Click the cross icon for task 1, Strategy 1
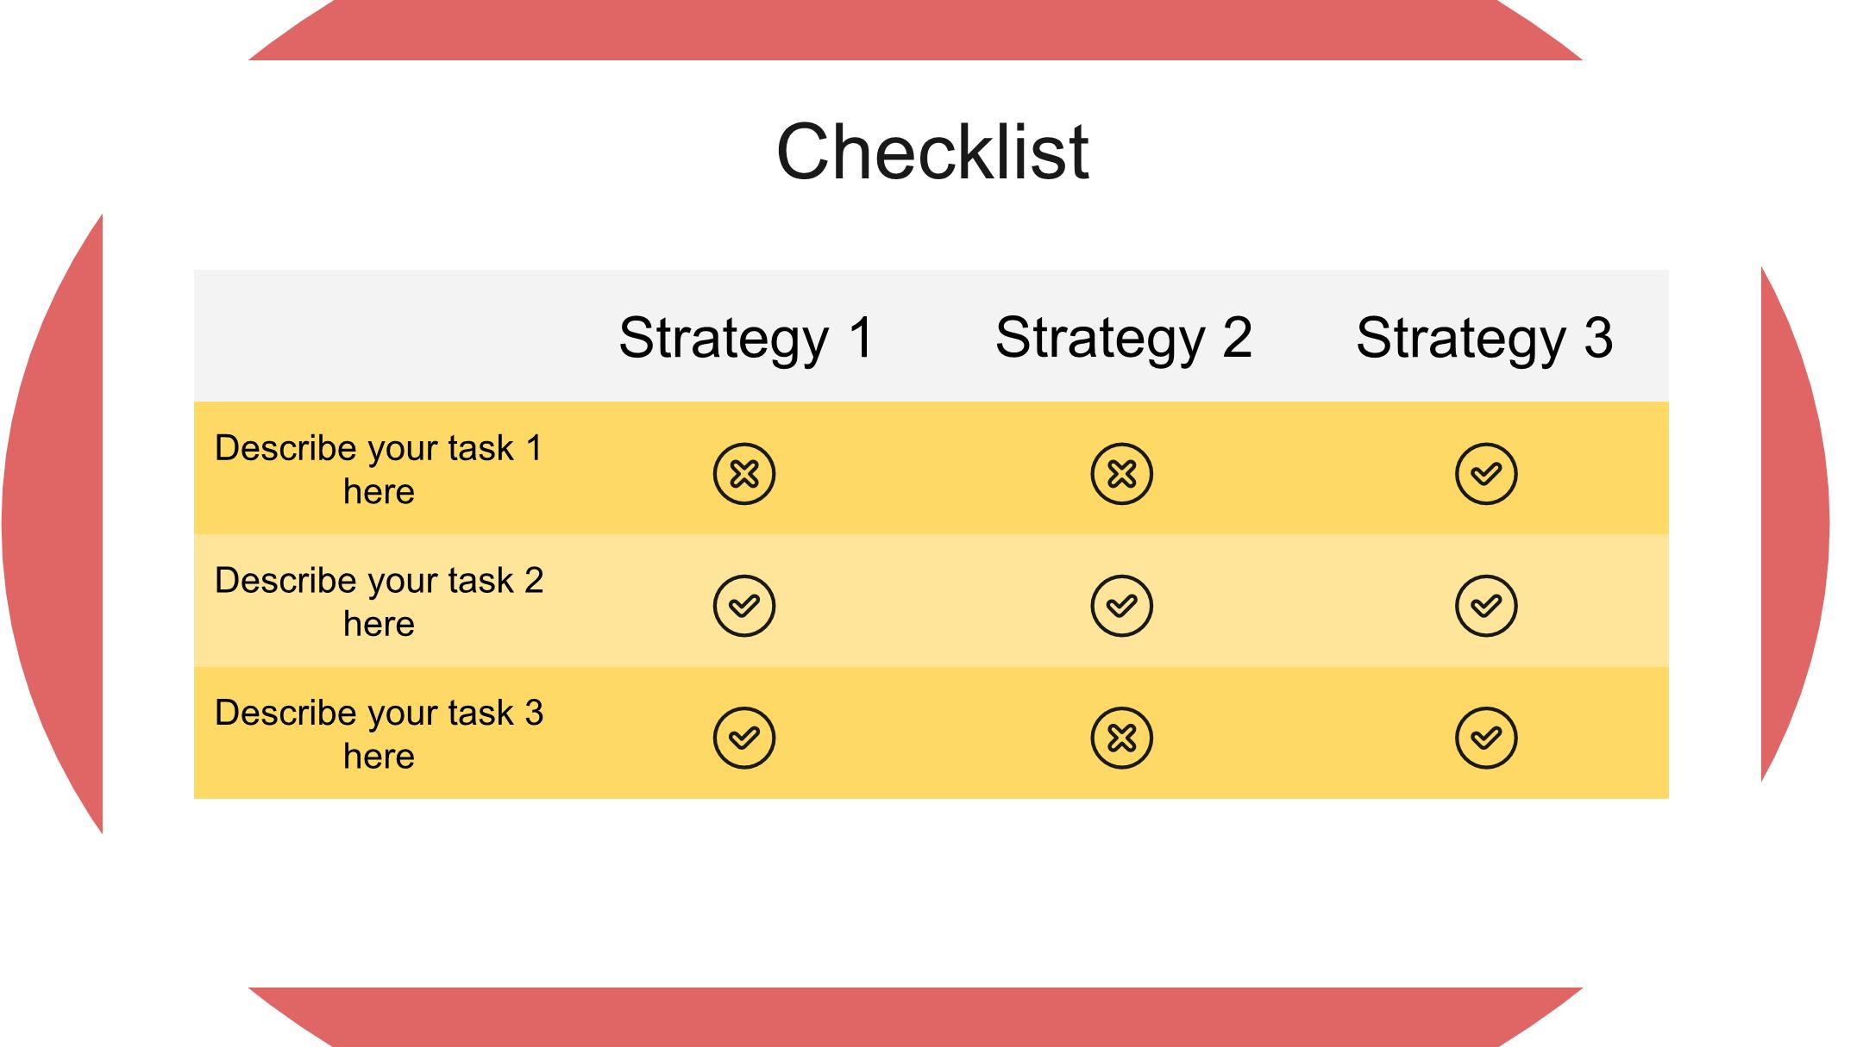The image size is (1863, 1047). pos(744,474)
